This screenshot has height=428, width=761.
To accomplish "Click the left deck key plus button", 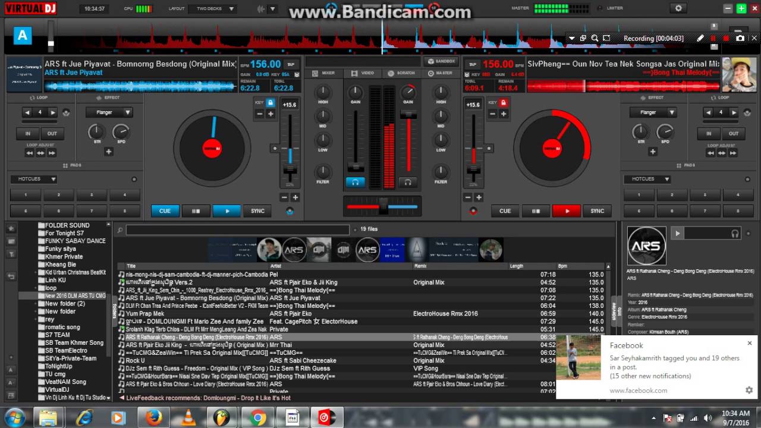I will pos(271,114).
